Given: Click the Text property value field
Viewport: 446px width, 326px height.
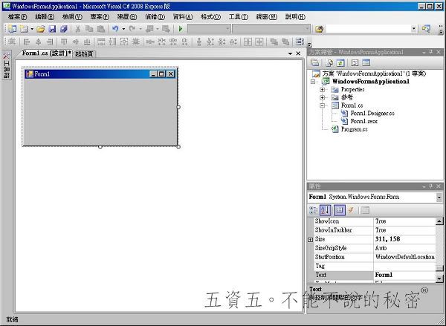Looking at the screenshot, I should (x=404, y=275).
